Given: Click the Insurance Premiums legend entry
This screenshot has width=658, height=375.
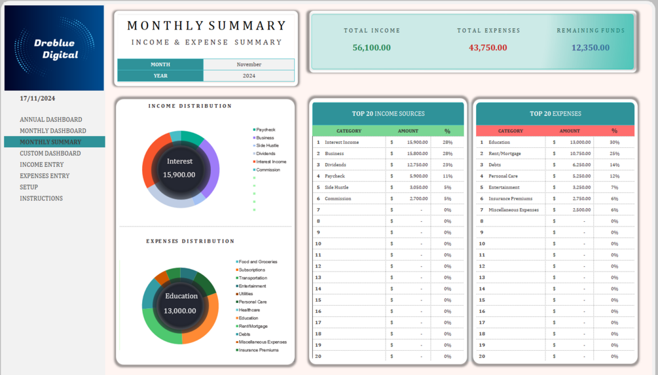Looking at the screenshot, I should point(257,350).
